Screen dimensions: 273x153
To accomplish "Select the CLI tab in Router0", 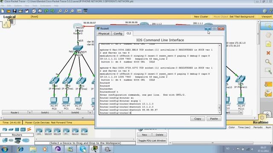I will [129, 33].
